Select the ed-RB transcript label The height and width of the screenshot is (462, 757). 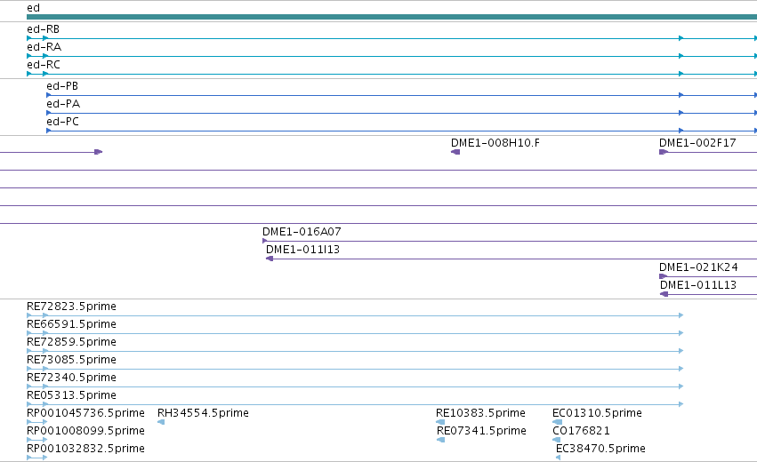coord(43,29)
